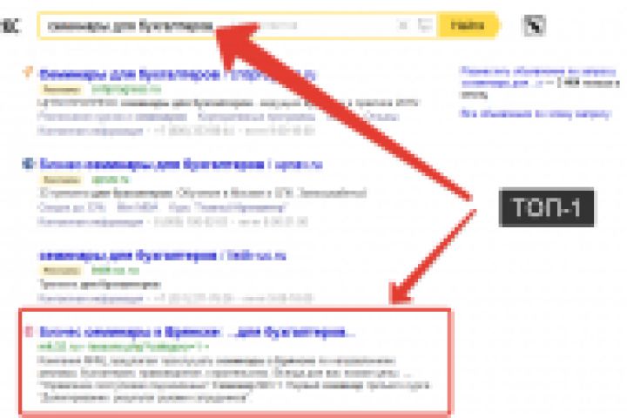Viewport: 627px width, 418px height.
Task: Click the black ТОП-1 label
Action: click(546, 206)
